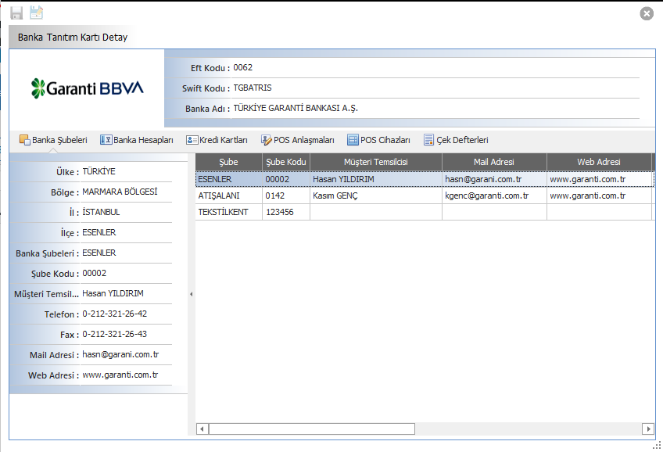
Task: Click the horizontal scrollbar right arrow
Action: point(648,429)
